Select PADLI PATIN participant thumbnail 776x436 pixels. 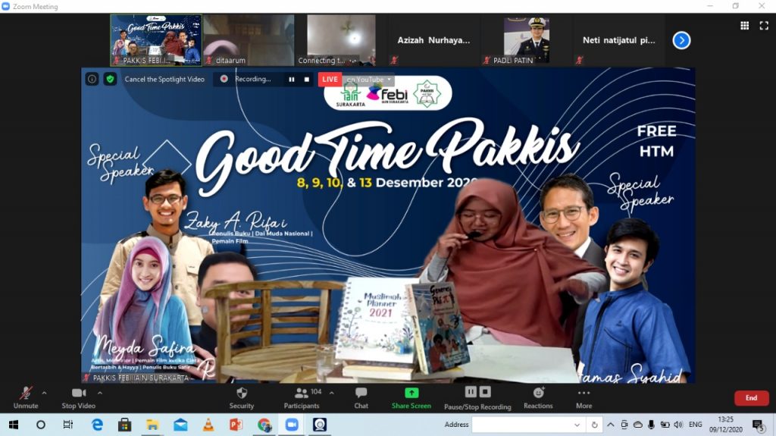[526, 40]
